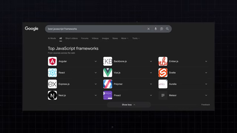
Task: Click the Express.js label text
Action: pyautogui.click(x=64, y=84)
